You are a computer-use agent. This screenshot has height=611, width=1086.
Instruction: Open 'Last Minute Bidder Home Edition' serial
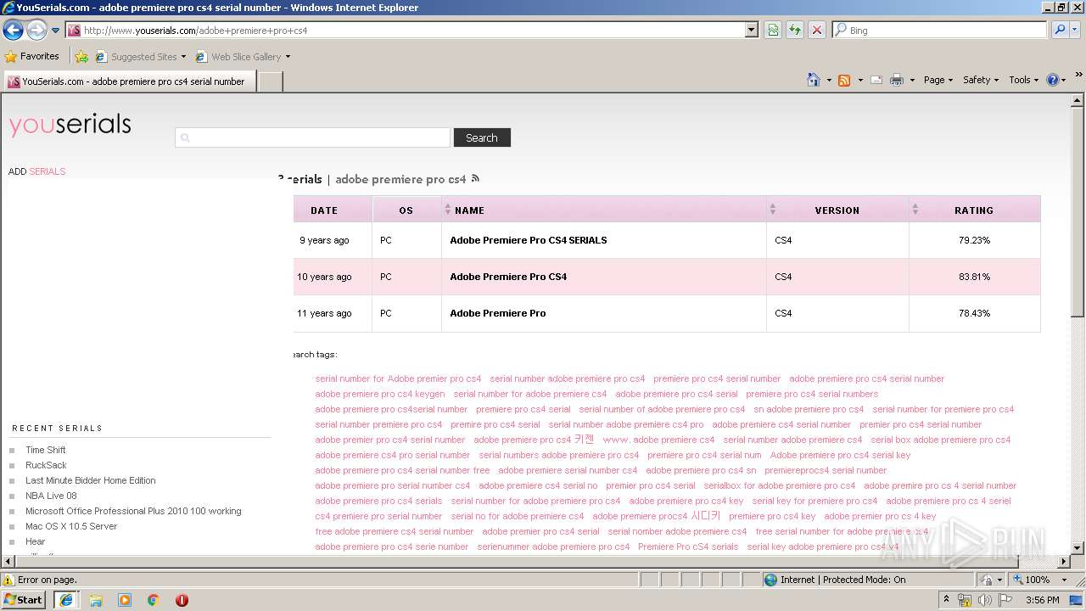(x=91, y=480)
